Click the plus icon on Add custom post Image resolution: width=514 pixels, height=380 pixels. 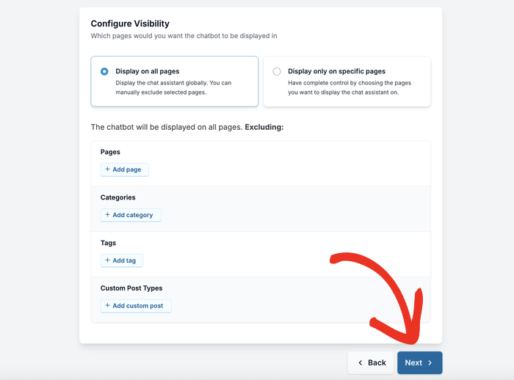[x=108, y=306]
